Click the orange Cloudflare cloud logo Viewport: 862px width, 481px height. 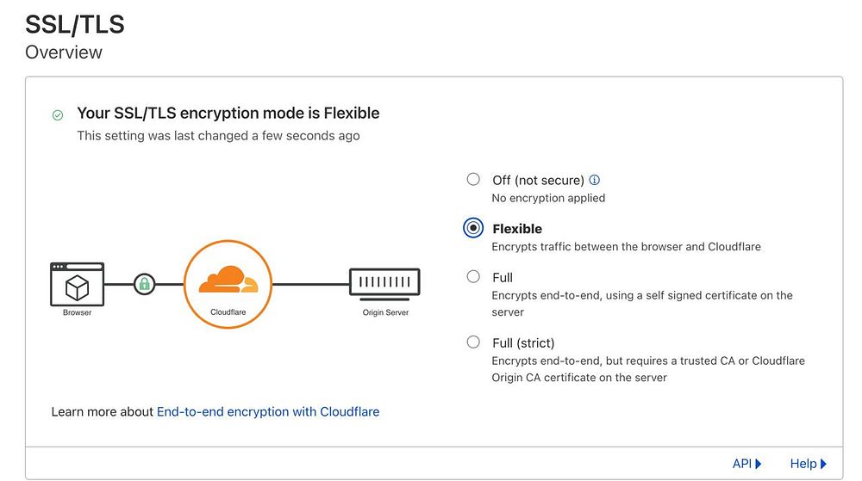tap(228, 279)
